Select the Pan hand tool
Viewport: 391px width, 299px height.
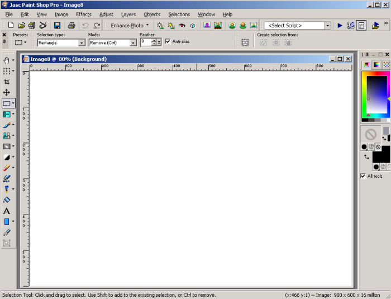tap(7, 60)
